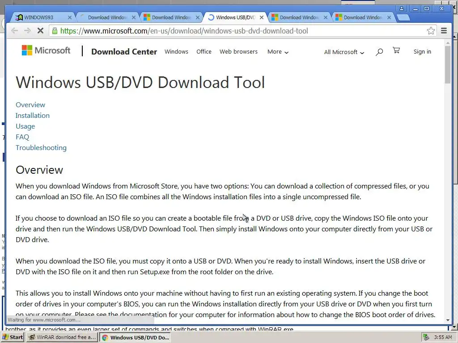Viewport: 458px width, 343px height.
Task: Jump to the Troubleshooting section link
Action: coord(41,148)
